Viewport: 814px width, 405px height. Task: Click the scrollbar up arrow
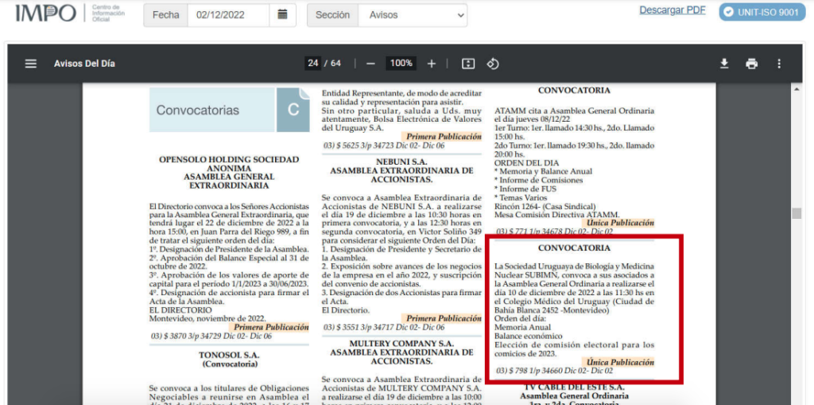click(797, 90)
